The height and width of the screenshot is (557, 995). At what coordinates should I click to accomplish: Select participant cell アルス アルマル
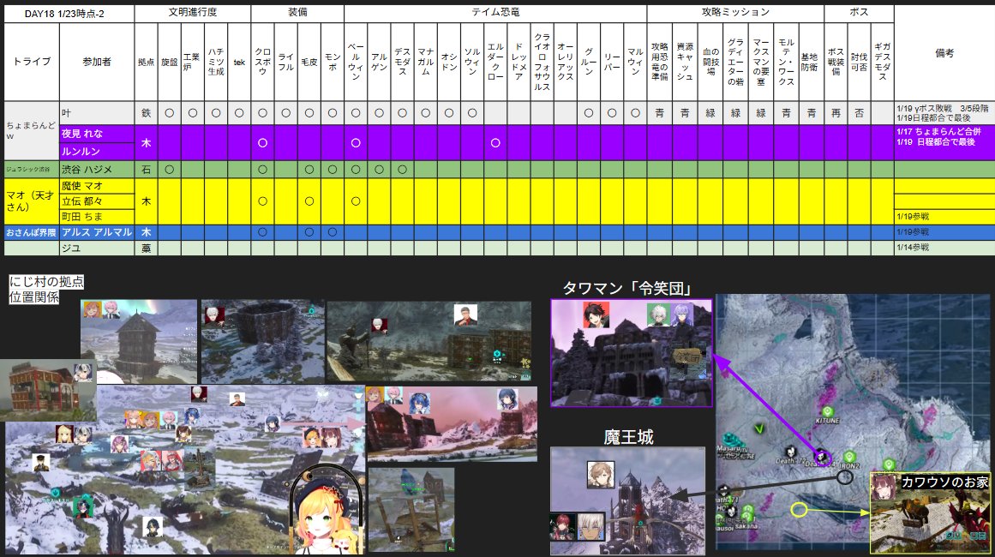point(97,232)
